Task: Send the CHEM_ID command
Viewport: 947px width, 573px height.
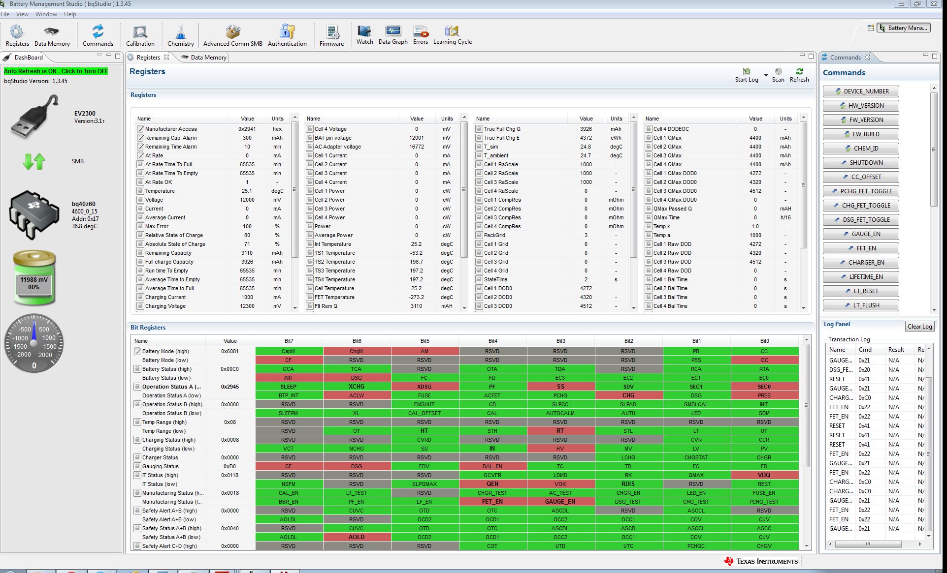Action: coord(861,149)
